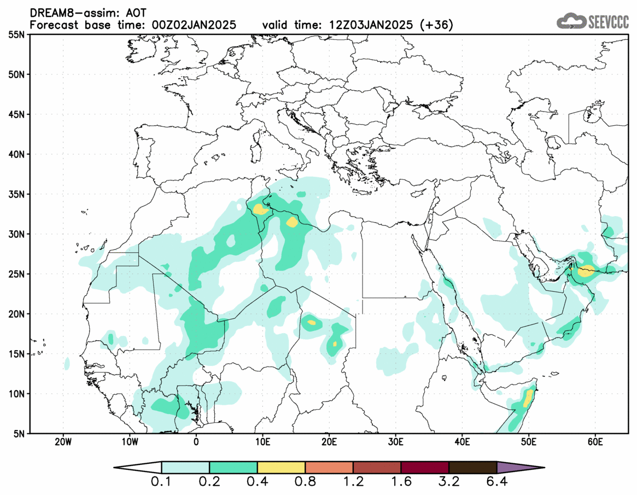Click the '55N' latitude label
Image resolution: width=637 pixels, height=495 pixels.
[x=16, y=35]
